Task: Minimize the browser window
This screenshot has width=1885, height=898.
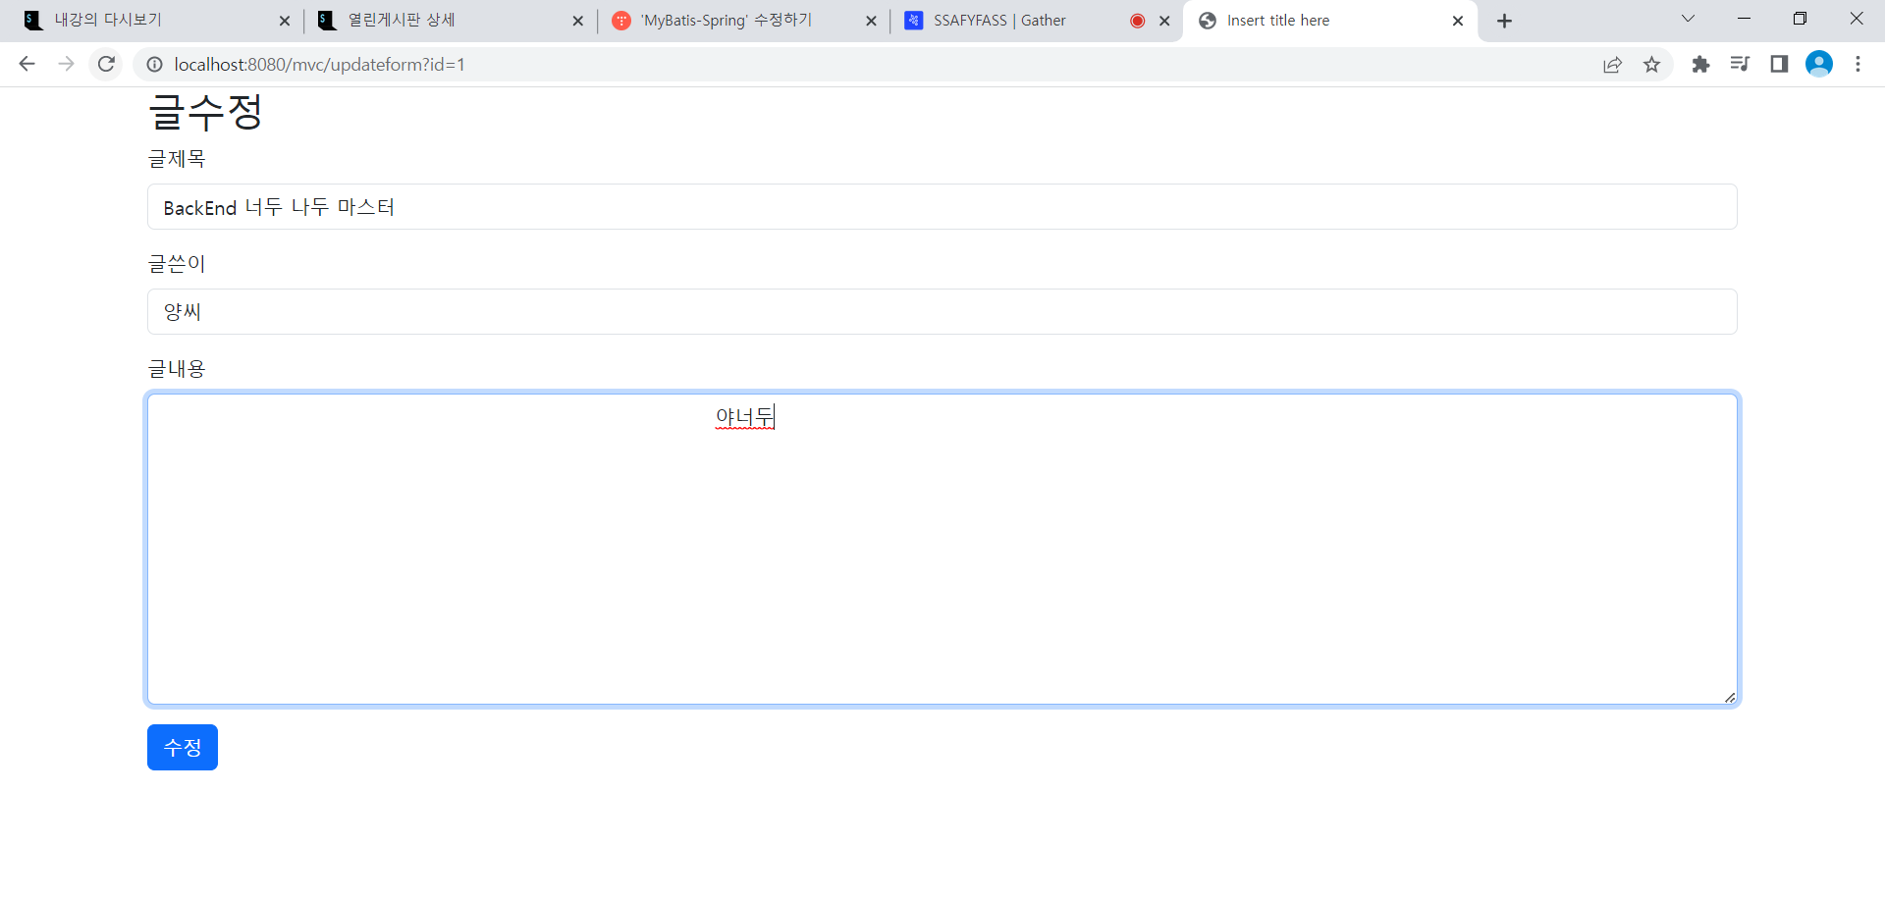Action: tap(1744, 19)
